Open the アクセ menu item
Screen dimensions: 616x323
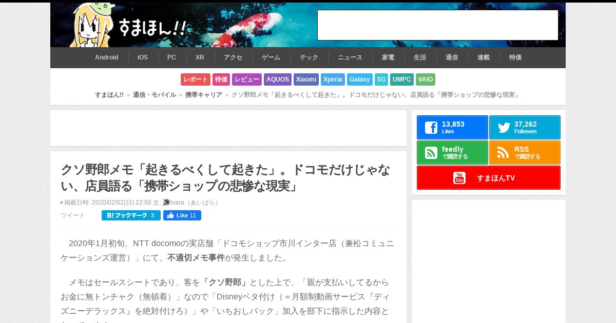(x=233, y=57)
